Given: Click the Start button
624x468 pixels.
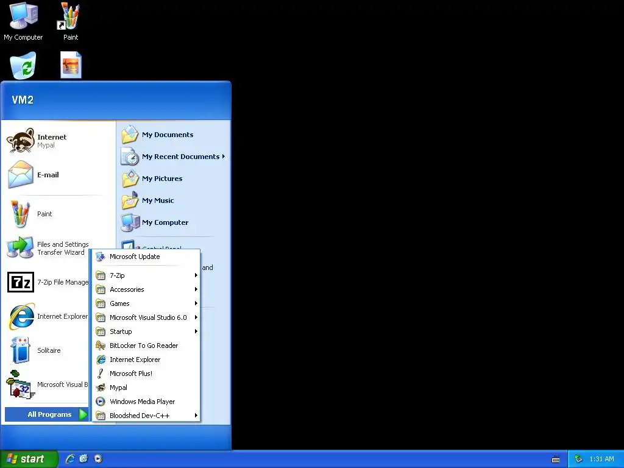Looking at the screenshot, I should (x=29, y=459).
